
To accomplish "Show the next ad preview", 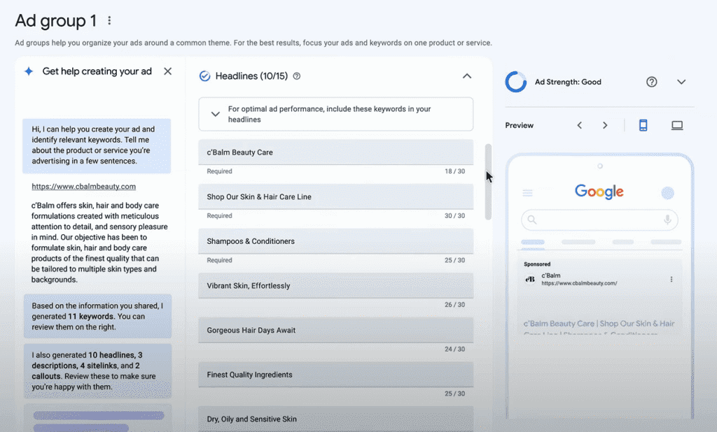I will click(605, 125).
